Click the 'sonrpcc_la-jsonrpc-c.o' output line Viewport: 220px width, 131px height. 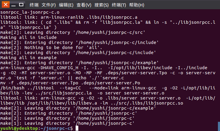tap(30, 12)
